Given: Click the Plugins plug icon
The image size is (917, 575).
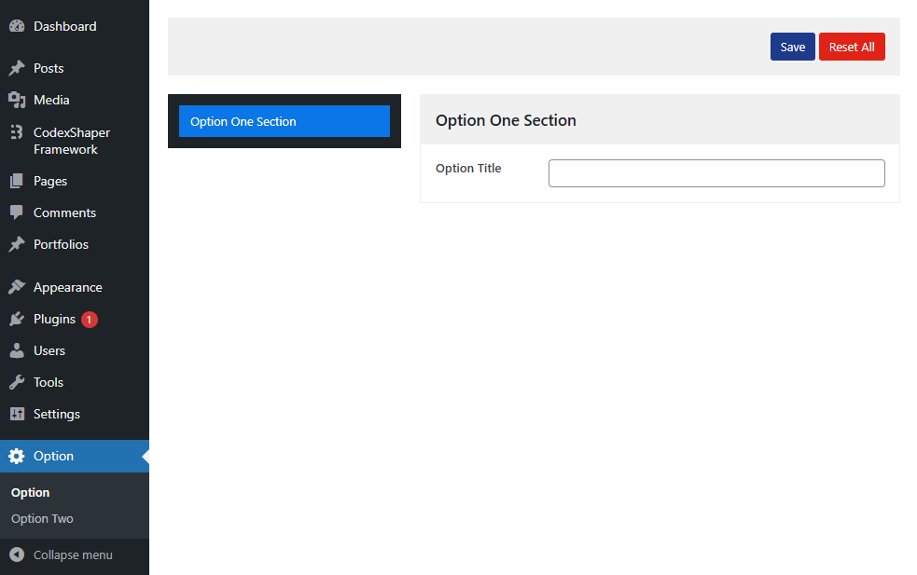Looking at the screenshot, I should pyautogui.click(x=15, y=319).
